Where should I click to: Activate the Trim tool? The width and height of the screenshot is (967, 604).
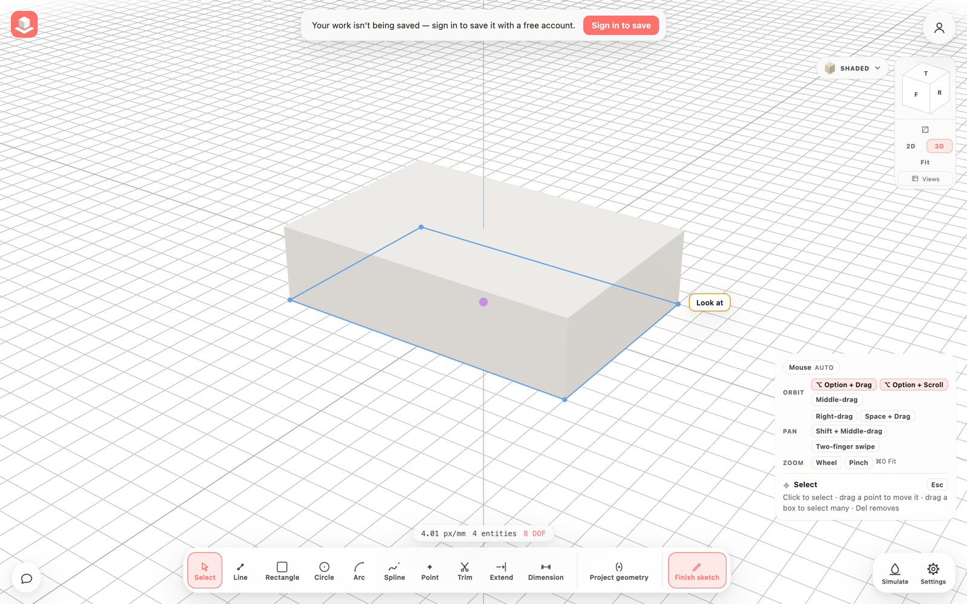[465, 571]
